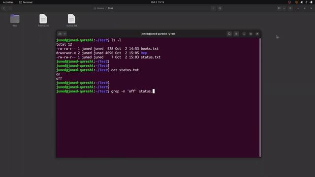Click 'status.txt' in the ls listing row

[x=151, y=57]
